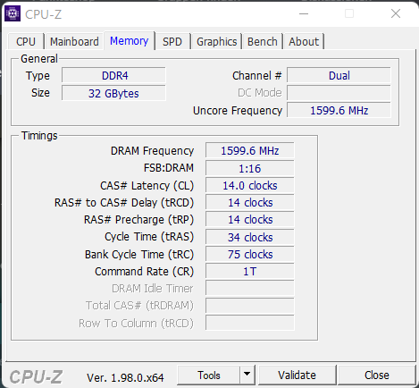Switch to the Bench tab
The image size is (419, 388).
[x=262, y=41]
